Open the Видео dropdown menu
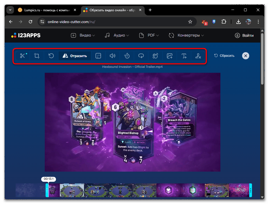Viewport: 269px width, 204px height. [x=83, y=35]
